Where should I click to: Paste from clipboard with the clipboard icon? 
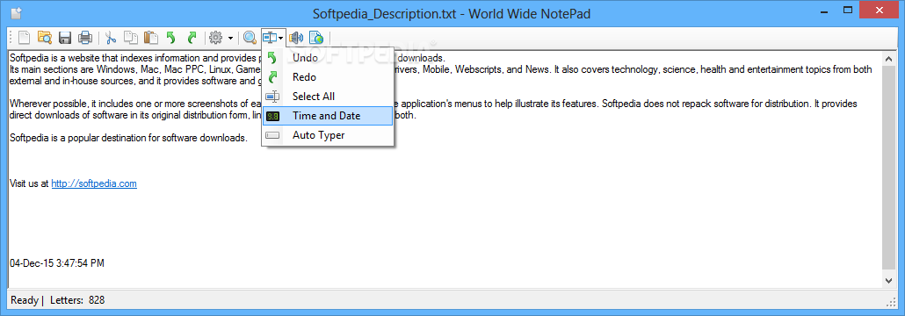tap(150, 38)
